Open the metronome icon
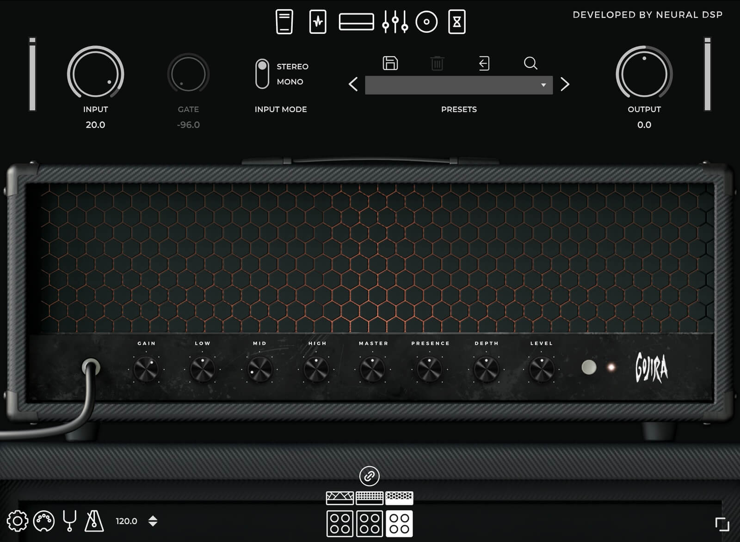Viewport: 740px width, 542px height. click(94, 521)
